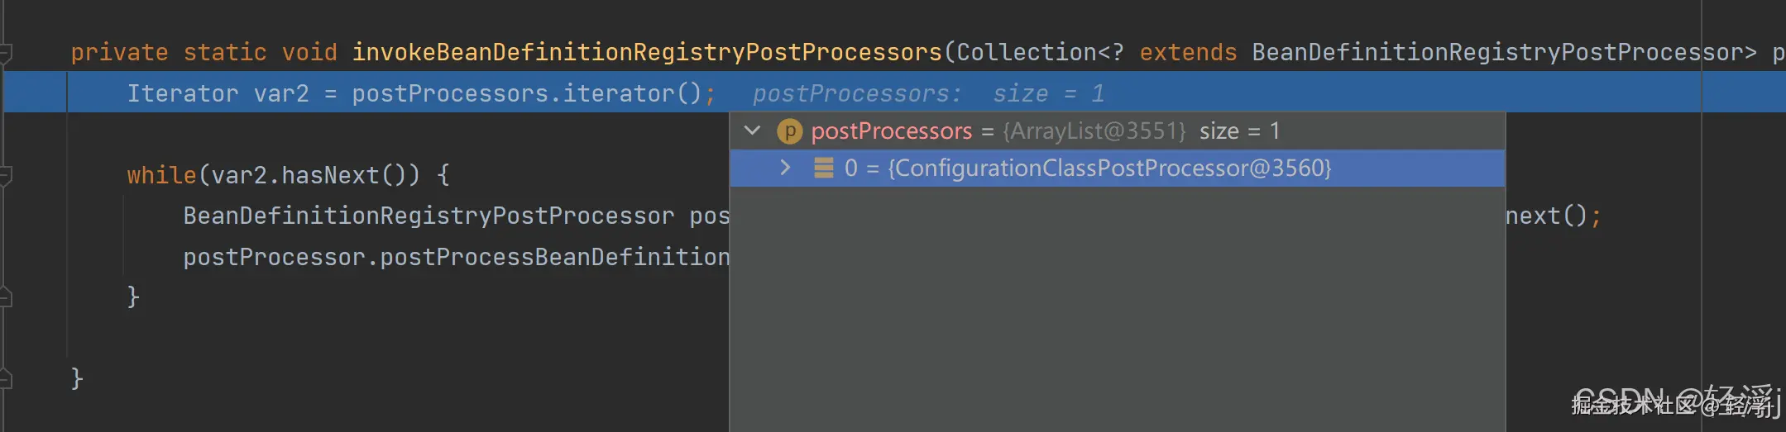Click the next() call at the line end

pyautogui.click(x=1546, y=216)
